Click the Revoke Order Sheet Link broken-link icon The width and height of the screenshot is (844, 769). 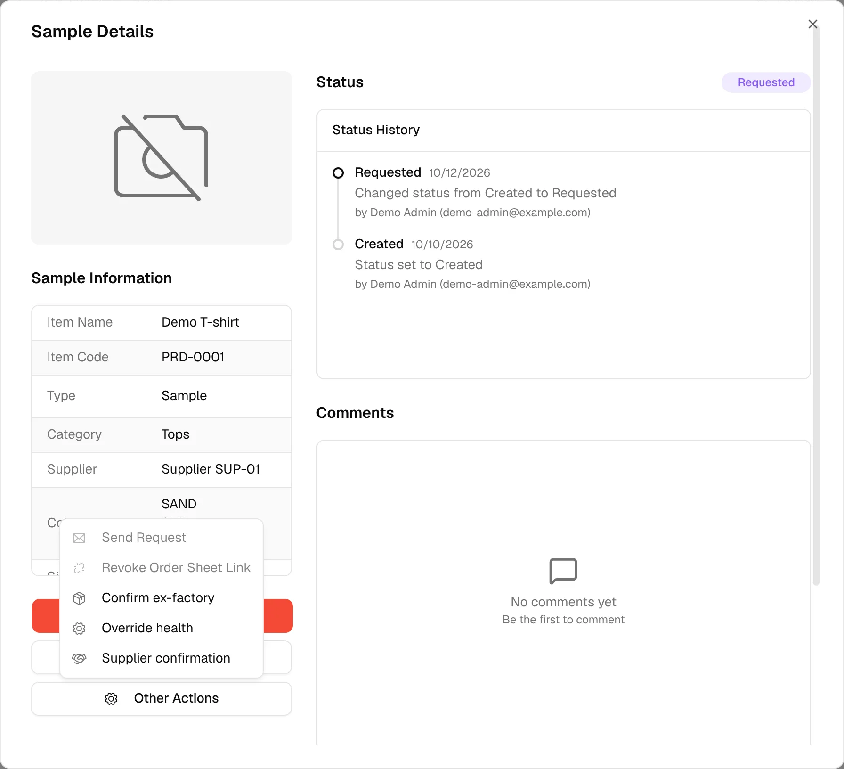click(79, 568)
